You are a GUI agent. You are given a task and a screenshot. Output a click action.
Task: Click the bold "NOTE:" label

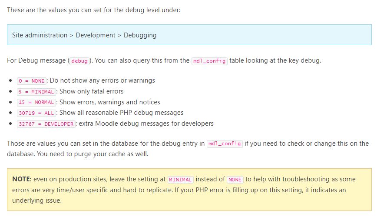22,179
